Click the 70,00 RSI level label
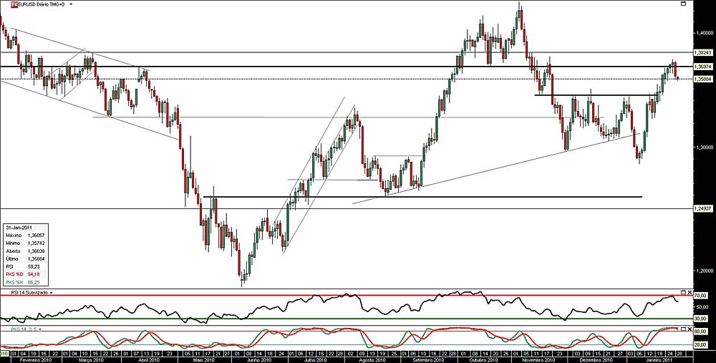Screen dimensions: 716x363 702,296
